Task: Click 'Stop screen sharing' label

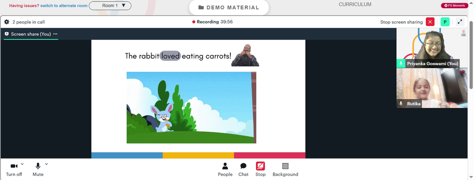Action: pos(401,22)
